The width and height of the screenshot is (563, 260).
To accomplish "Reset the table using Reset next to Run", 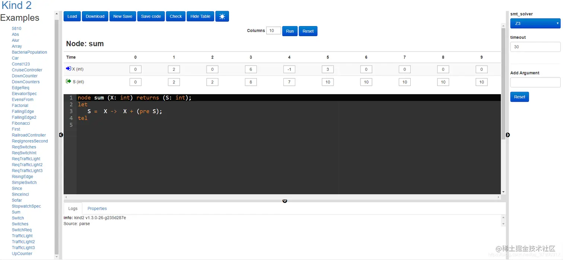I will [x=308, y=31].
